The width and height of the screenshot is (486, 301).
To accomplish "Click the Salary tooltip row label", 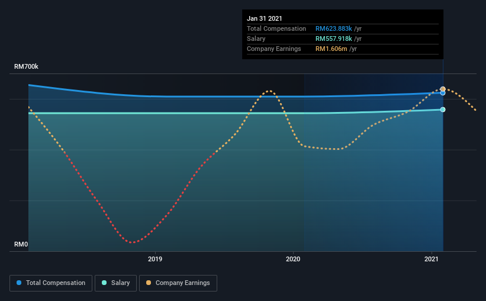I will 256,39.
